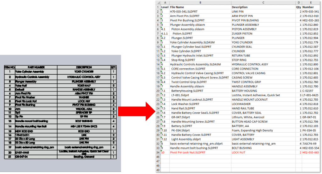Select the 'LOCKWASHER' description cell

pyautogui.click(x=263, y=104)
